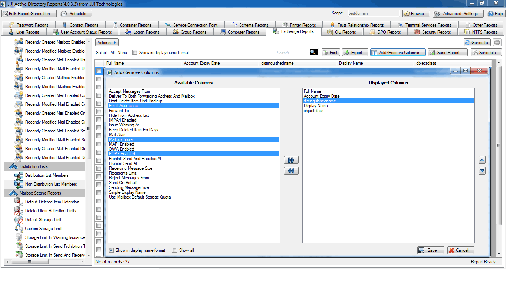The width and height of the screenshot is (506, 284).
Task: Click the Bulk Report Generation... button
Action: pos(29,14)
